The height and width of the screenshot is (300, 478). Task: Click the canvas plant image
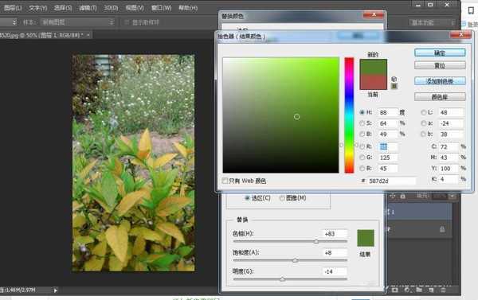click(x=134, y=163)
